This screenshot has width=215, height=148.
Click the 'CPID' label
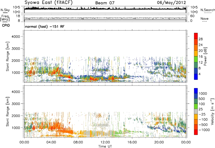coord(6,25)
